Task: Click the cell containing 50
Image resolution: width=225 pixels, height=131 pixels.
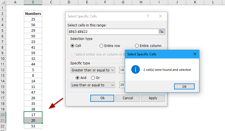Action: point(33,36)
